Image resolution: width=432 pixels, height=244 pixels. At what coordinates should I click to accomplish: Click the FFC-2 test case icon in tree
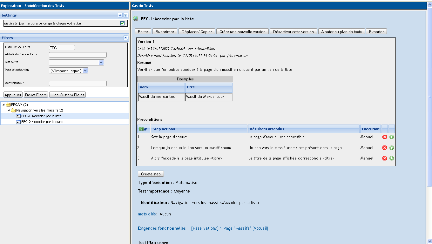(18, 122)
